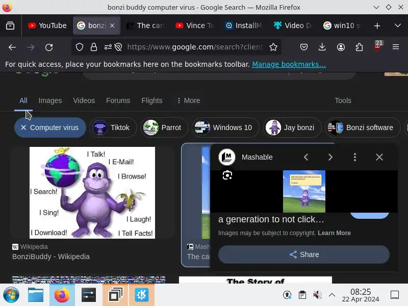Select the Forums search tab

[118, 100]
